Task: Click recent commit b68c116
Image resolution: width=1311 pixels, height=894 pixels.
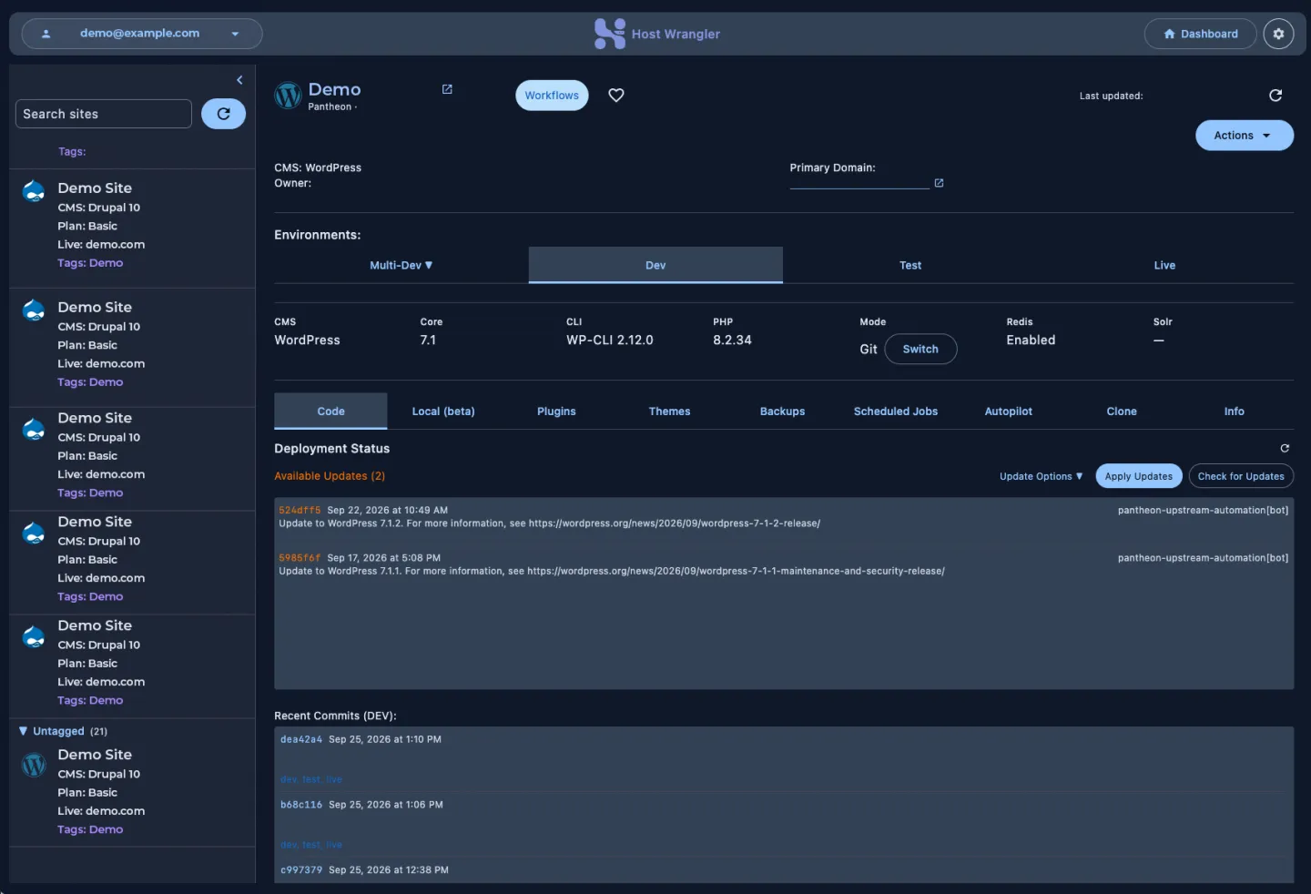Action: point(301,805)
